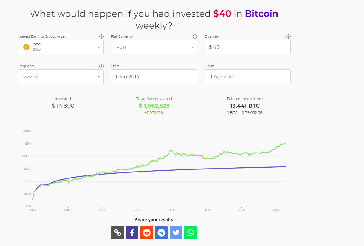Click info icon next to Quantity
This screenshot has height=246, width=364.
tap(288, 36)
